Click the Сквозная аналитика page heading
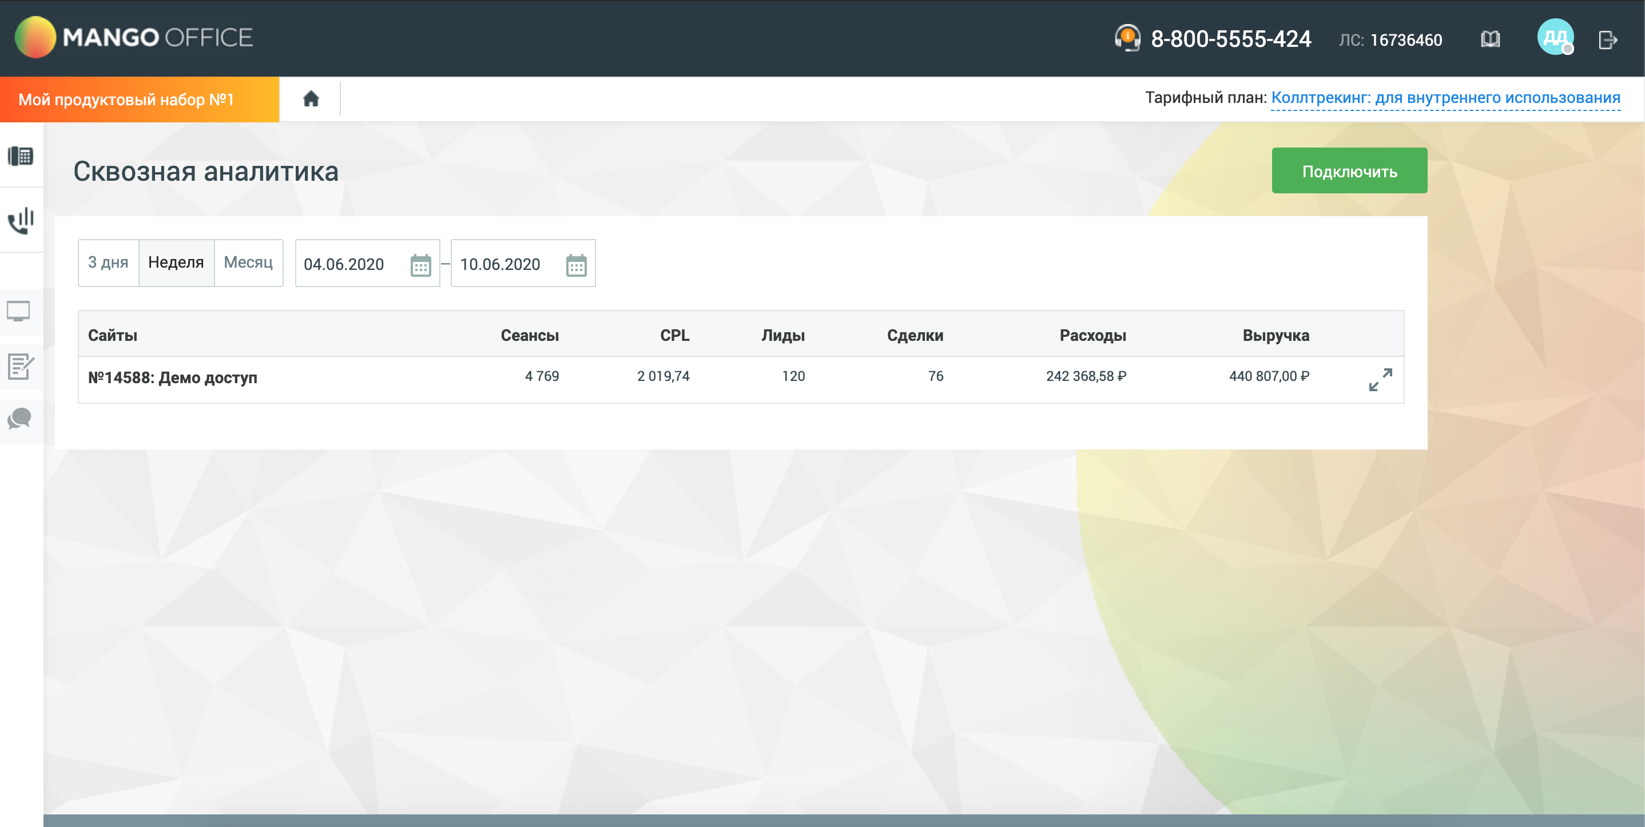 pos(206,171)
